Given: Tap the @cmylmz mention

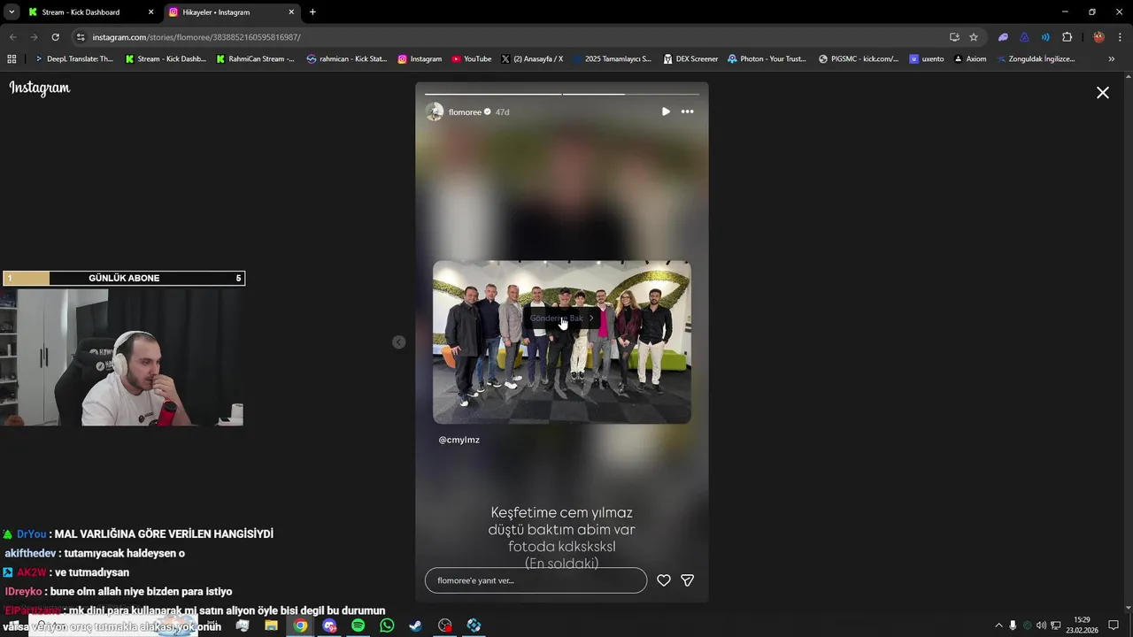Looking at the screenshot, I should coord(459,440).
